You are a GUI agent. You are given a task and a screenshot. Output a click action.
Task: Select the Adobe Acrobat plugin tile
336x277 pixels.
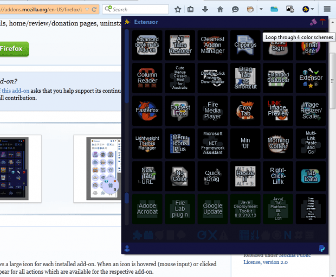pos(147,208)
